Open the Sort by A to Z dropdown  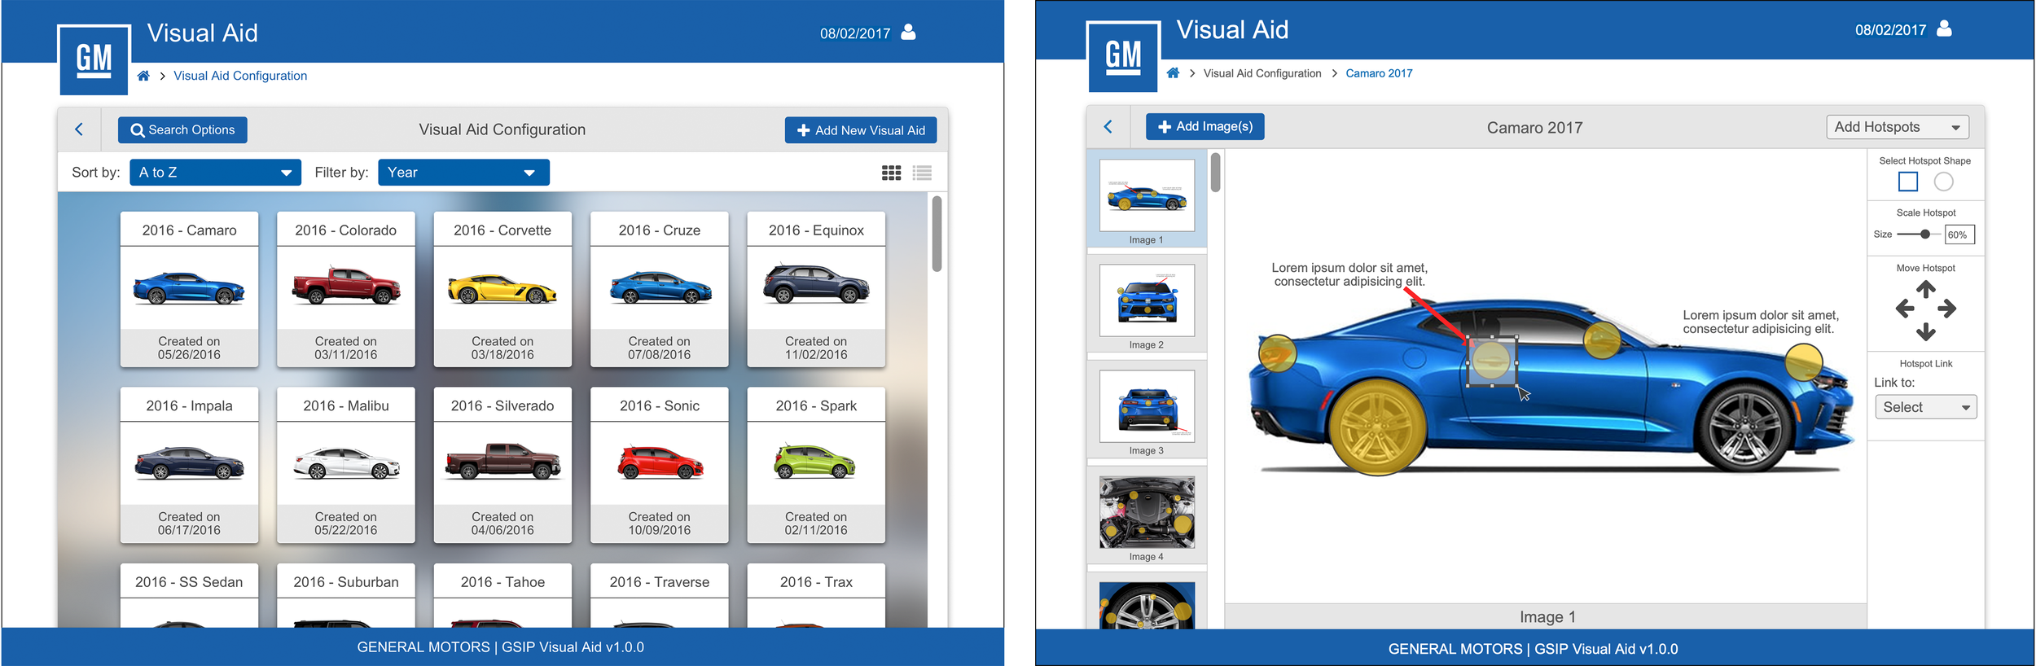coord(215,173)
